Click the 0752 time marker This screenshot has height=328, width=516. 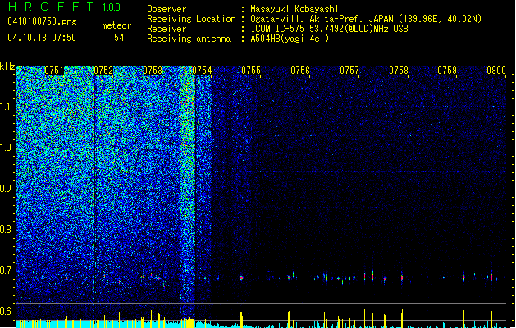(103, 71)
